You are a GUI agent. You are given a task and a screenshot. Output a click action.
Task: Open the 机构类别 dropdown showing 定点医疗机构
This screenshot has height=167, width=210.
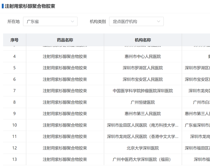click(x=136, y=21)
